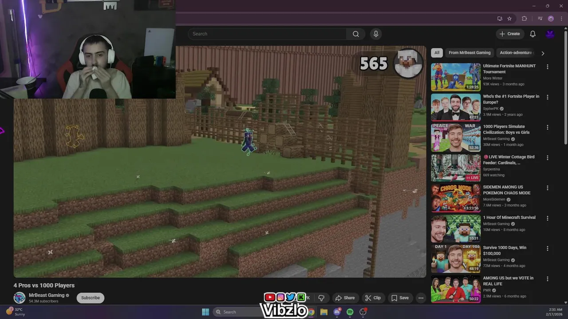Open the Chrome profile avatar
The image size is (568, 319).
[551, 19]
